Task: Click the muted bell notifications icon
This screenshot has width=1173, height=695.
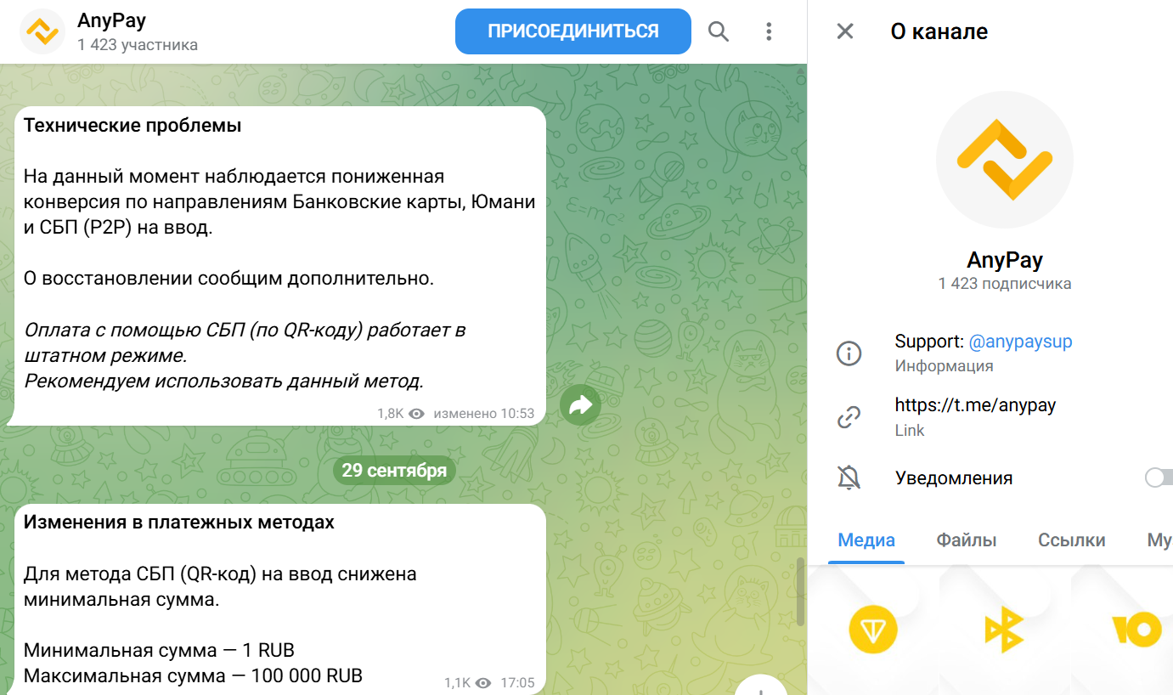Action: click(849, 477)
